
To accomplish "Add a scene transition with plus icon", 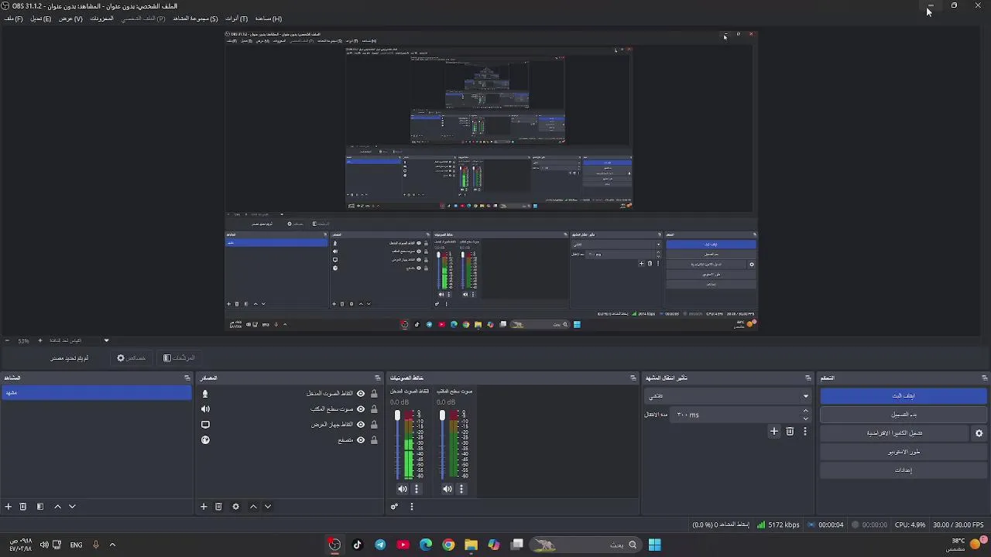I will [x=774, y=432].
